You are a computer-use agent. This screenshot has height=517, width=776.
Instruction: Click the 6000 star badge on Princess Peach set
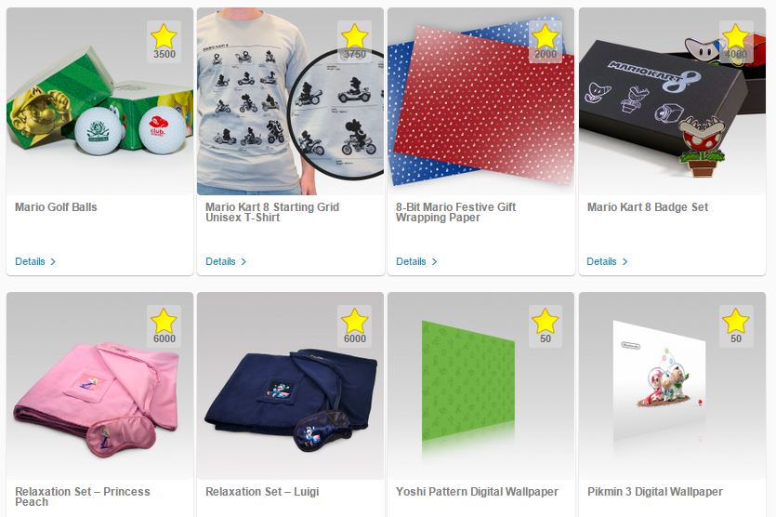[x=164, y=326]
